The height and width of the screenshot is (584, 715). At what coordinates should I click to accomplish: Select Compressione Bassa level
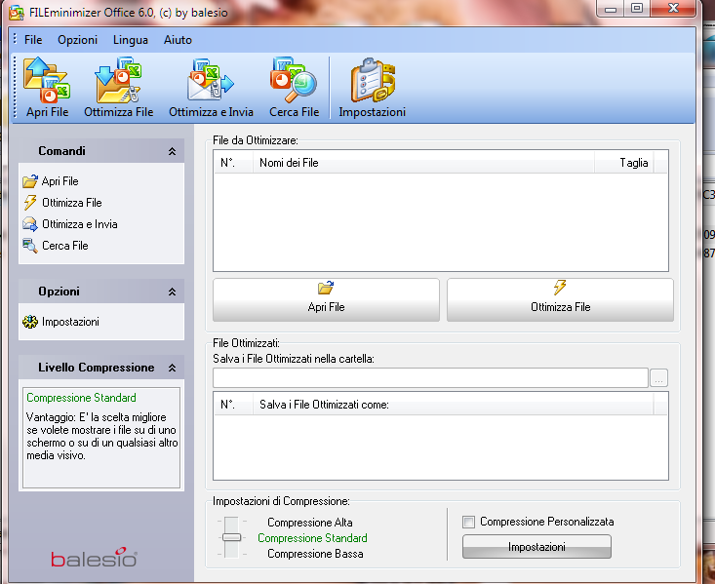[x=315, y=554]
